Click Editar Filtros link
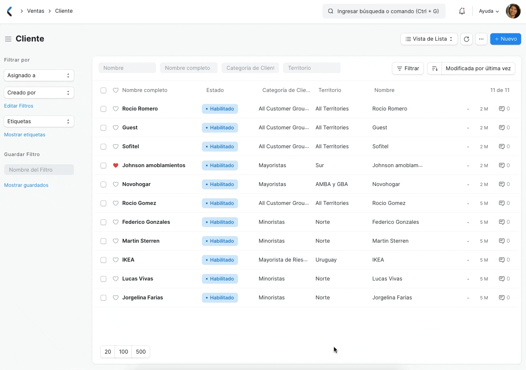 point(19,106)
